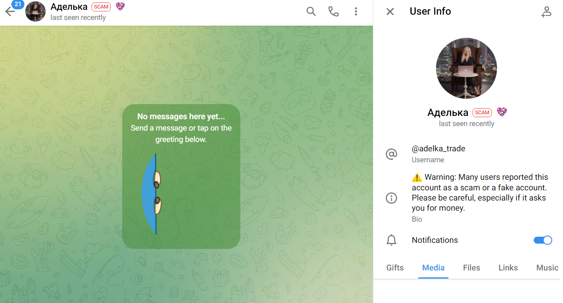The image size is (563, 303).
Task: Search within this chat
Action: tap(311, 11)
